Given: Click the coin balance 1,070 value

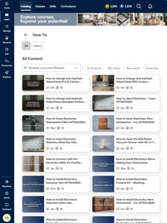Looking at the screenshot, I should (114, 7).
